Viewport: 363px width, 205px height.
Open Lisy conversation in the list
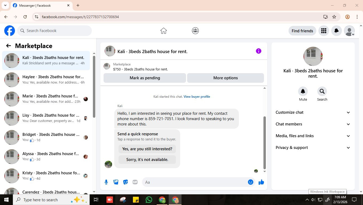pos(46,118)
